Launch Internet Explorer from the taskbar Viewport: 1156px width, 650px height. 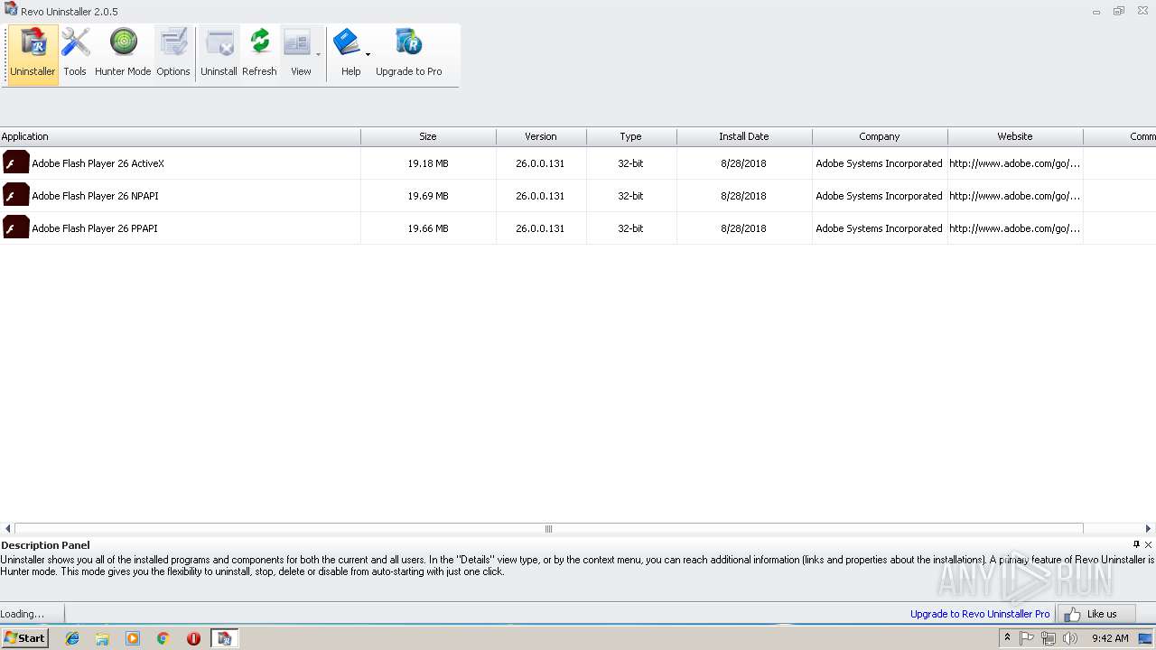point(72,638)
